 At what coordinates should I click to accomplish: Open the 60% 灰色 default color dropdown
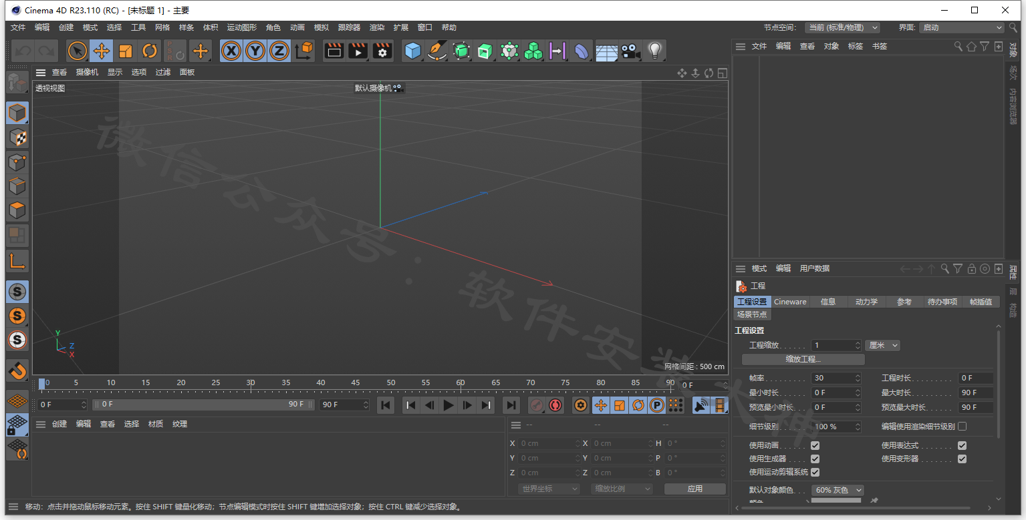tap(838, 490)
